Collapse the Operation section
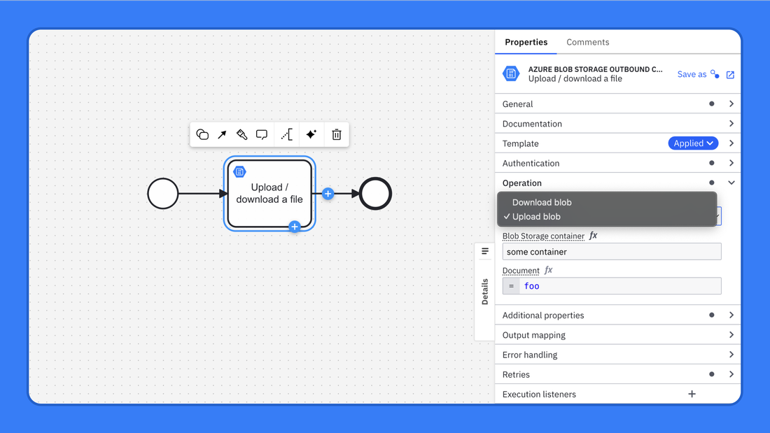 pos(731,183)
